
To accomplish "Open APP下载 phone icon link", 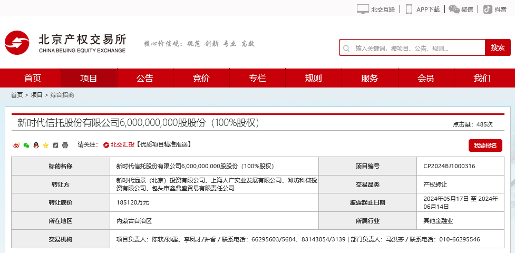I will pos(422,9).
